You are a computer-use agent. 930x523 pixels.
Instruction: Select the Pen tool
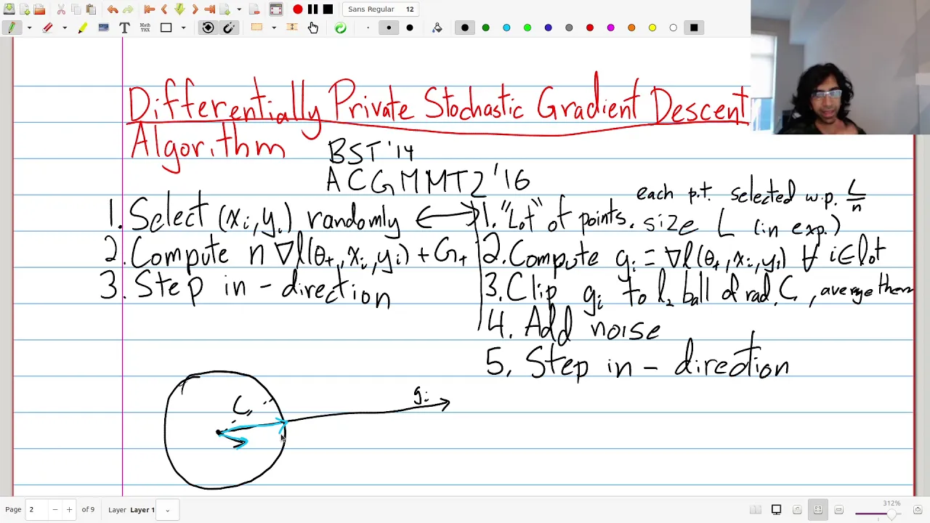[12, 28]
